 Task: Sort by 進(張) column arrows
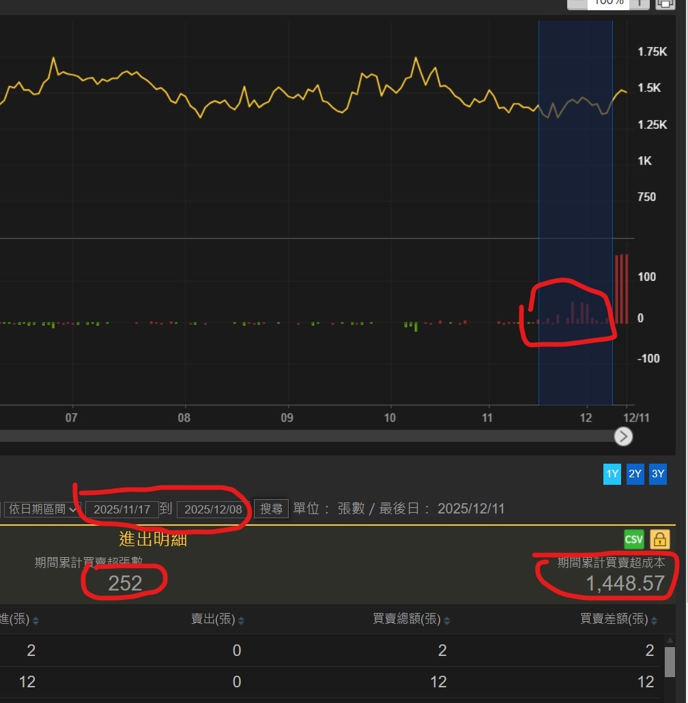[x=35, y=620]
